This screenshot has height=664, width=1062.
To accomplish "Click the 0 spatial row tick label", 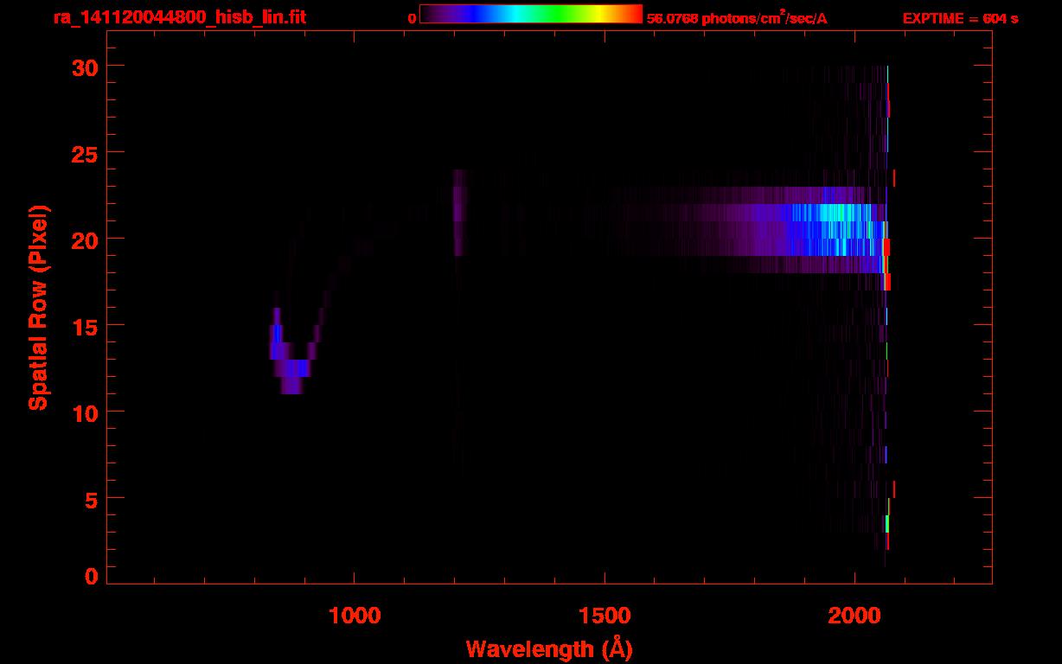I will [92, 577].
